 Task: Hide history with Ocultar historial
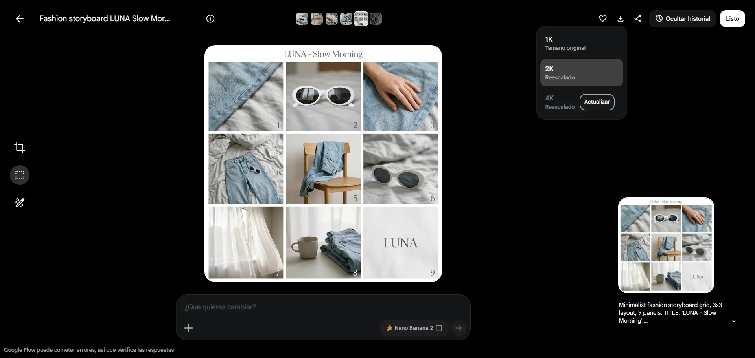click(682, 19)
